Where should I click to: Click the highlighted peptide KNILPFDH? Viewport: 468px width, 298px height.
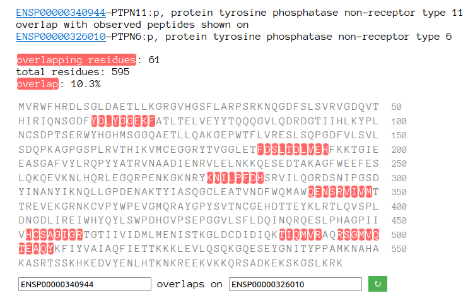[235, 178]
